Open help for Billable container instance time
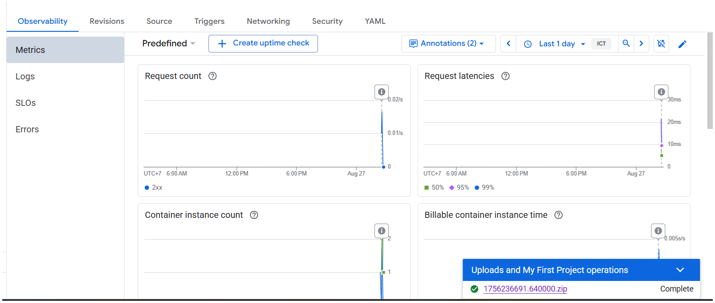This screenshot has width=715, height=303. 559,215
